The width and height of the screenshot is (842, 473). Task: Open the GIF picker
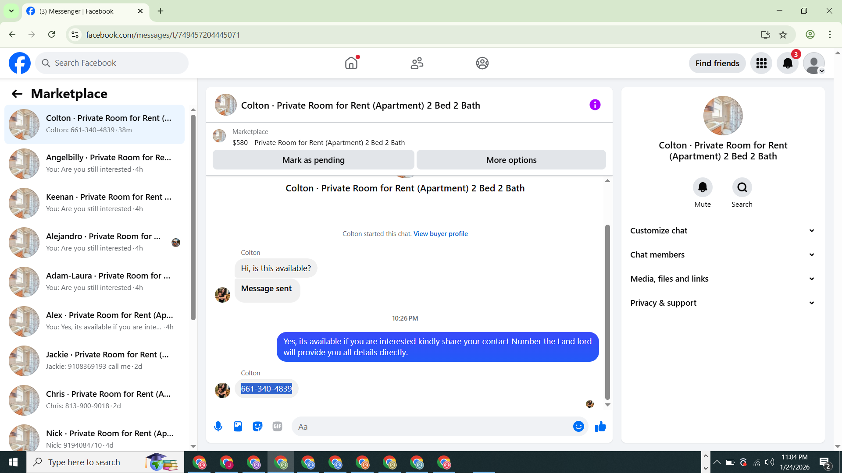277,427
